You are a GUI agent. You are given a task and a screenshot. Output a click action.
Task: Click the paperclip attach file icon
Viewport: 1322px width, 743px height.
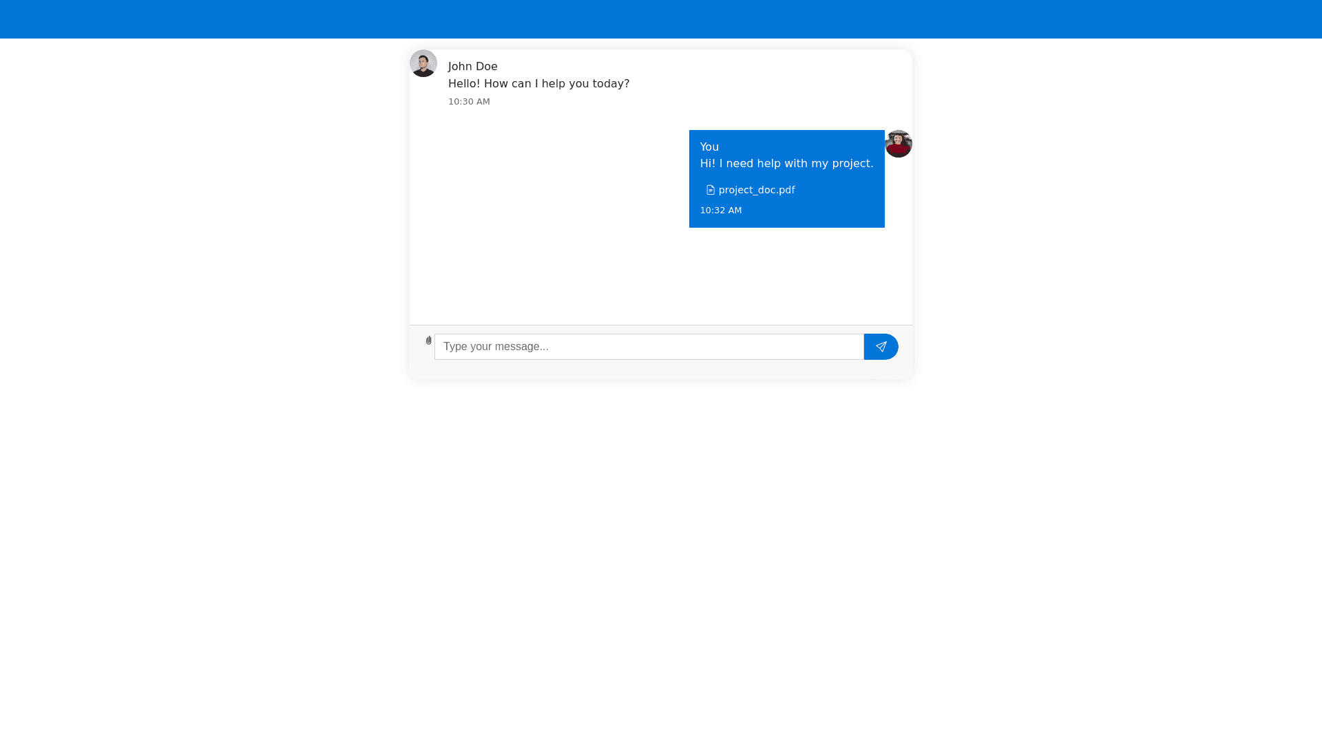pyautogui.click(x=428, y=341)
